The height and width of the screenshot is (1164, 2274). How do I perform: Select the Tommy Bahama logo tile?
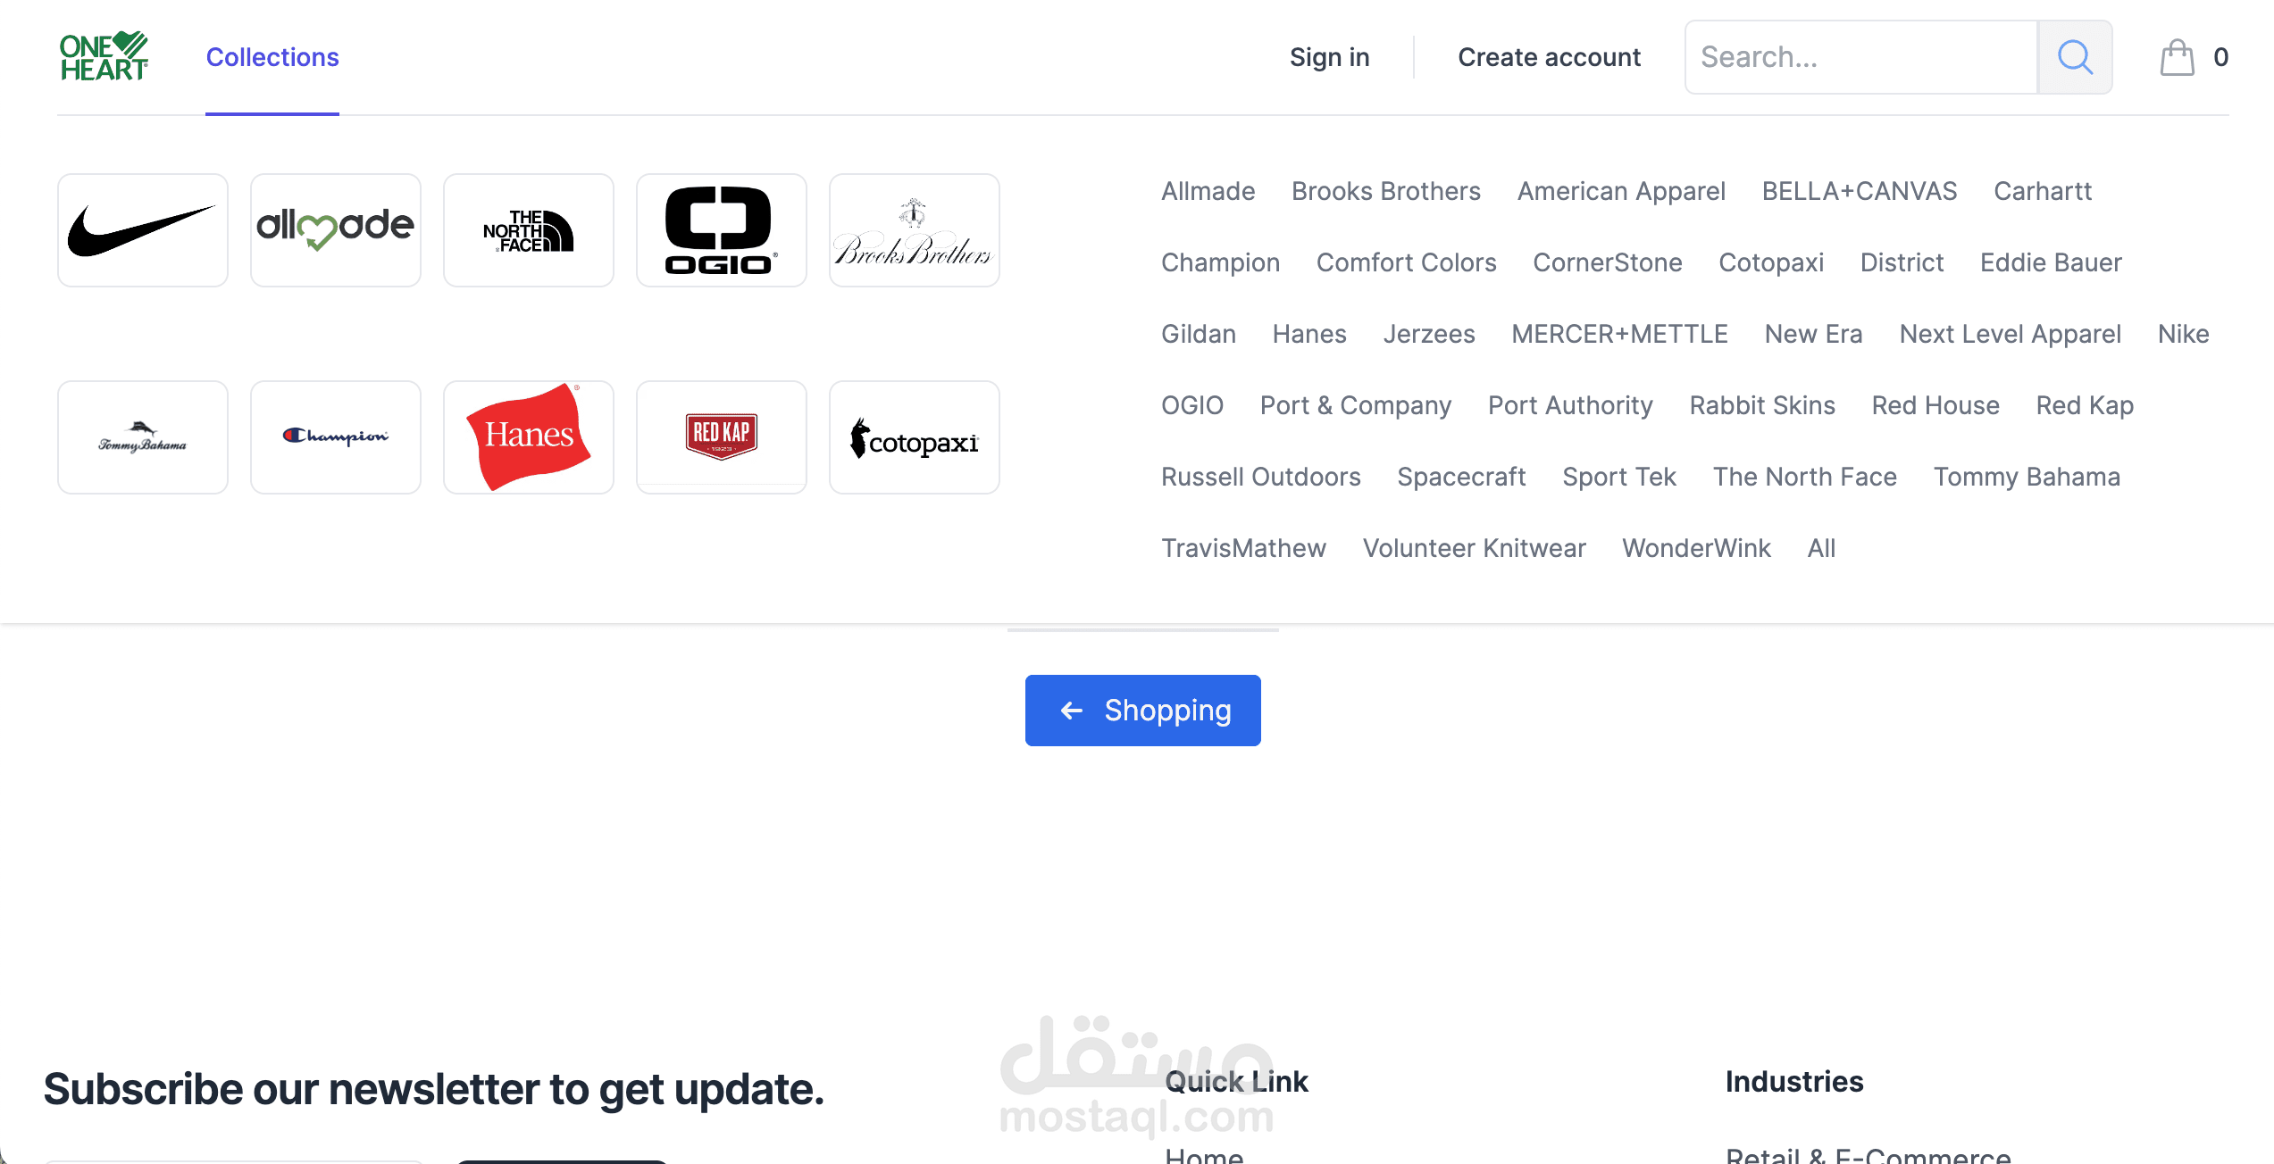tap(143, 437)
